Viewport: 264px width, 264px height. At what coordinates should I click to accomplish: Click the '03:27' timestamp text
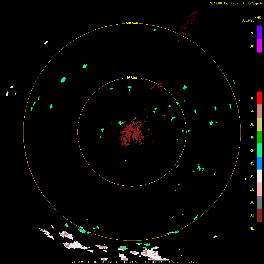[x=191, y=262]
